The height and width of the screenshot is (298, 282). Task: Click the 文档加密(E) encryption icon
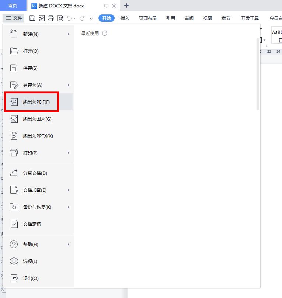pyautogui.click(x=14, y=190)
